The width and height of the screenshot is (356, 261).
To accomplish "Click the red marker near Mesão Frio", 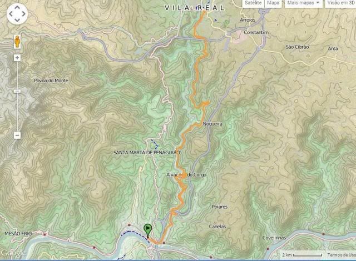I will point(44,234).
